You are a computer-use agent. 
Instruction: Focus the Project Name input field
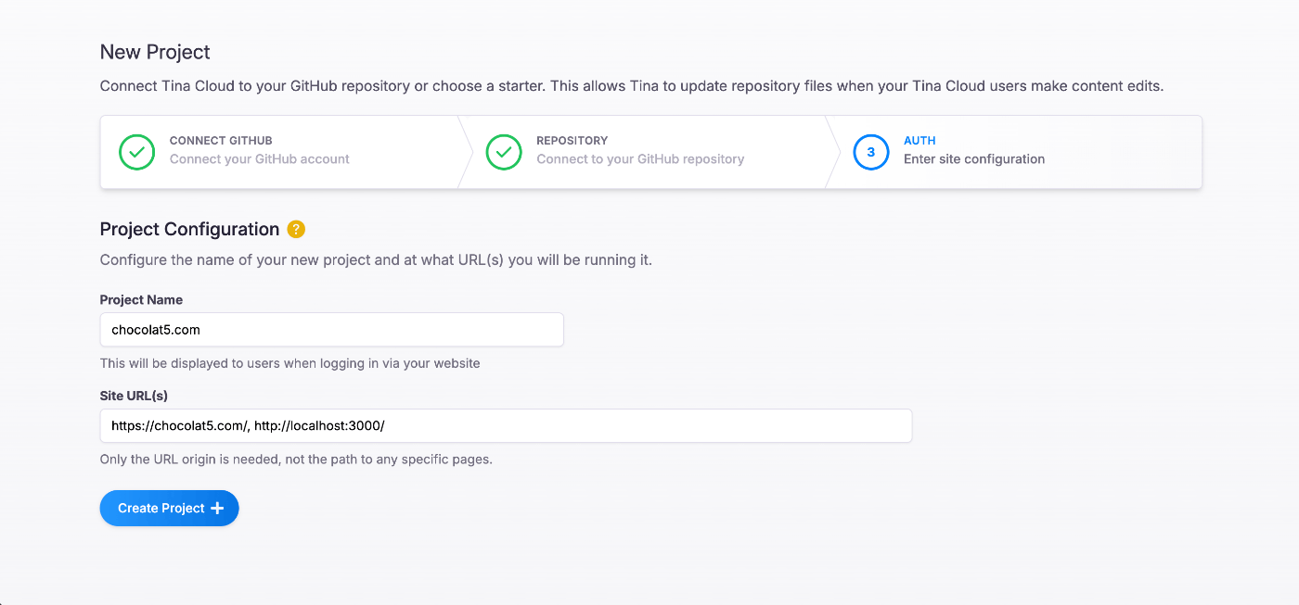point(332,330)
